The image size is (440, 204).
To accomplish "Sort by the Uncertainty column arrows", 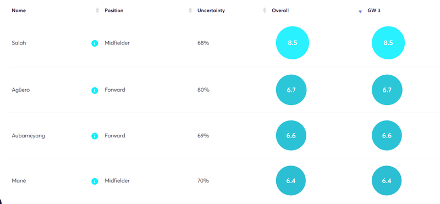I will pyautogui.click(x=265, y=10).
